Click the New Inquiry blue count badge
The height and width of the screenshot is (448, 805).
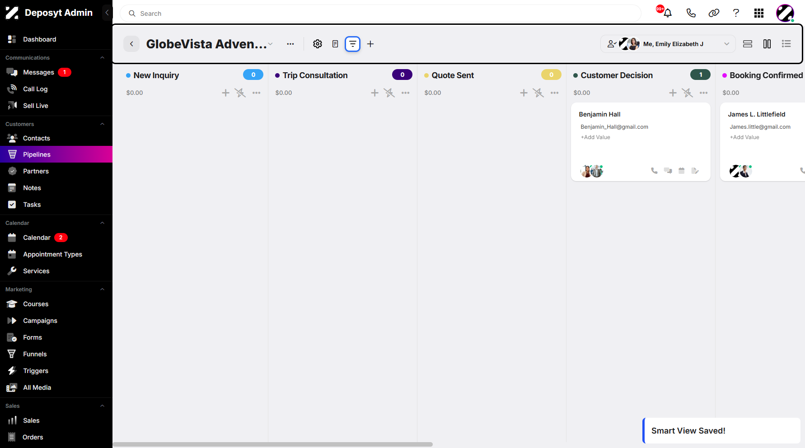[253, 75]
